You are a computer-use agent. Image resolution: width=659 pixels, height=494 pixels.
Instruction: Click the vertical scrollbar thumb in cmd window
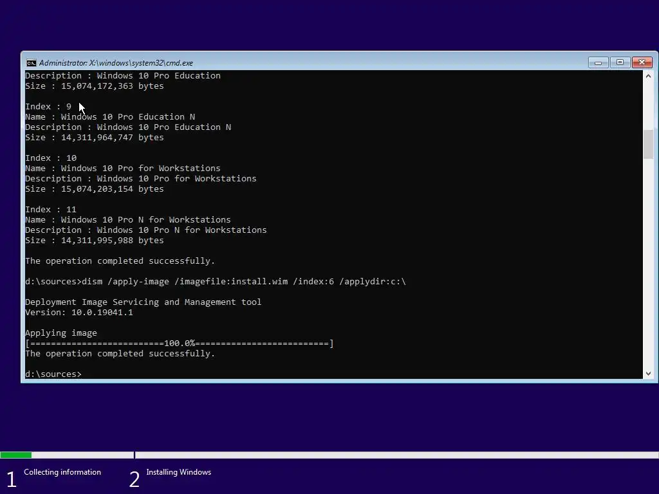tap(648, 143)
